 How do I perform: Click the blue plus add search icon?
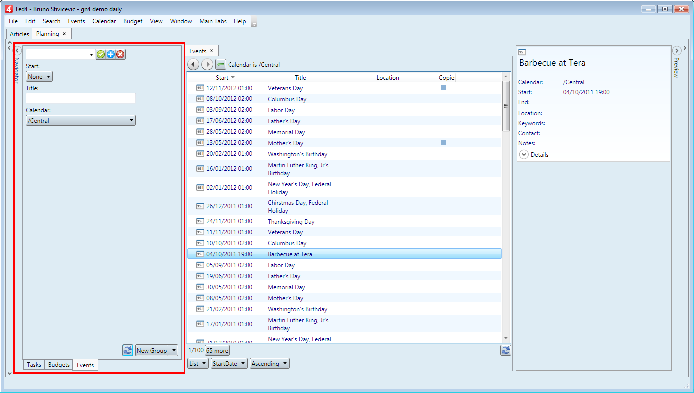(111, 54)
